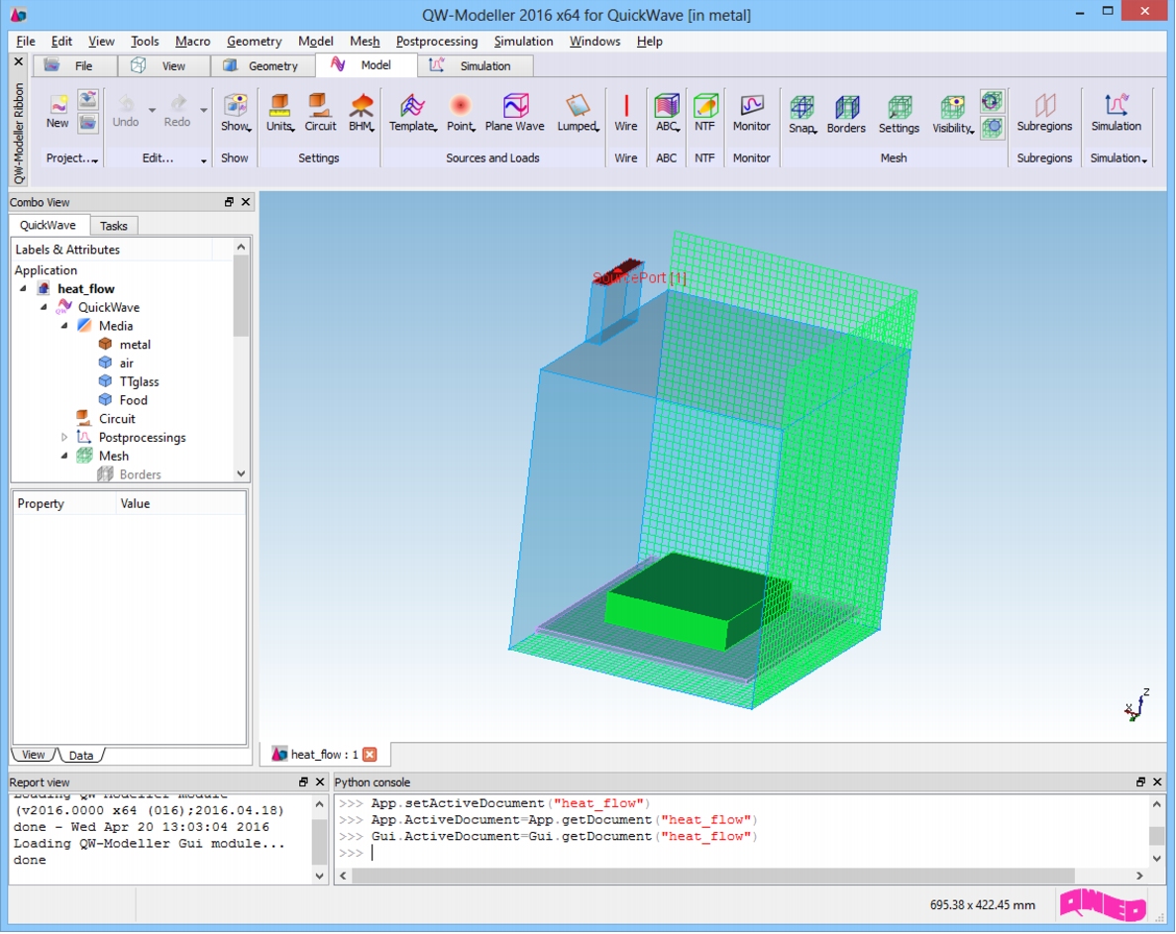Open the Macro menu
The width and height of the screenshot is (1176, 934).
pos(193,42)
